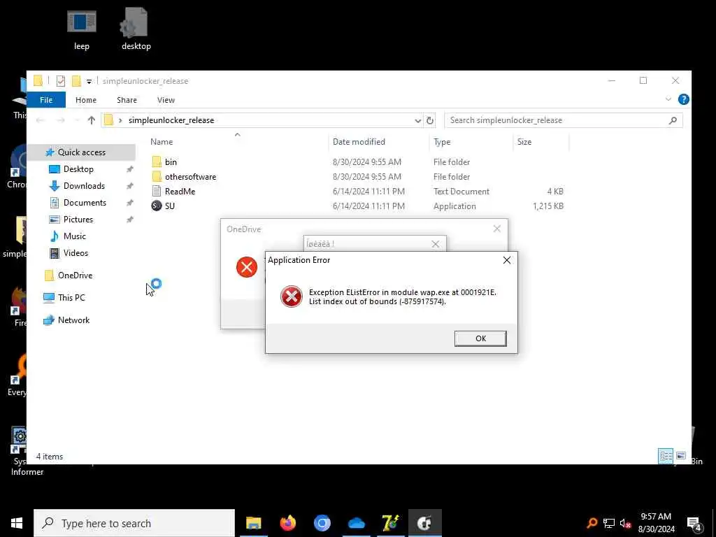This screenshot has width=716, height=537.
Task: Open the File ribbon tab
Action: [x=46, y=99]
